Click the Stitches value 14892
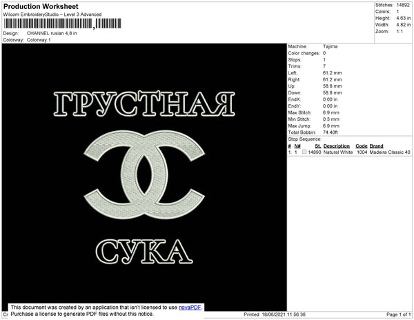414x320 pixels. [403, 5]
